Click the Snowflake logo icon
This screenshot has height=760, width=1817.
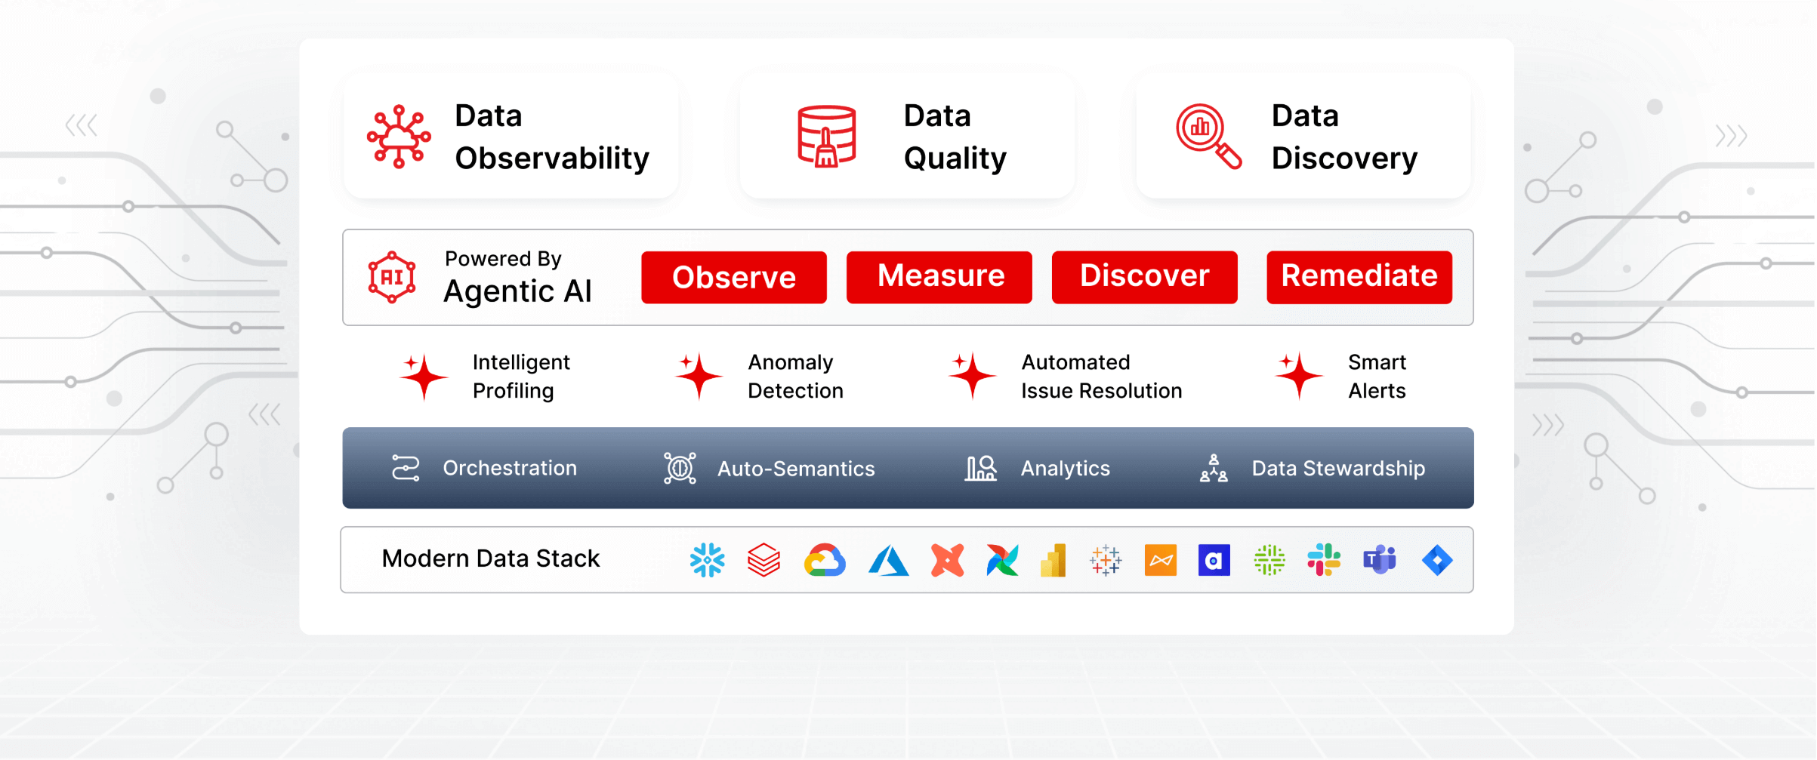click(x=707, y=560)
